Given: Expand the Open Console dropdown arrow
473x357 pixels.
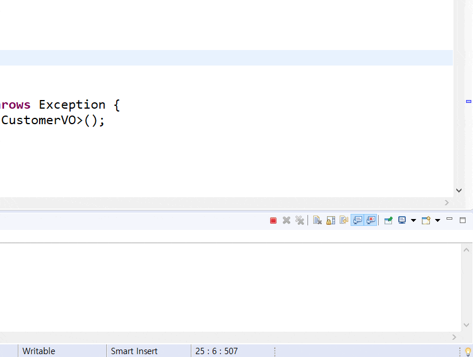Looking at the screenshot, I should click(438, 221).
